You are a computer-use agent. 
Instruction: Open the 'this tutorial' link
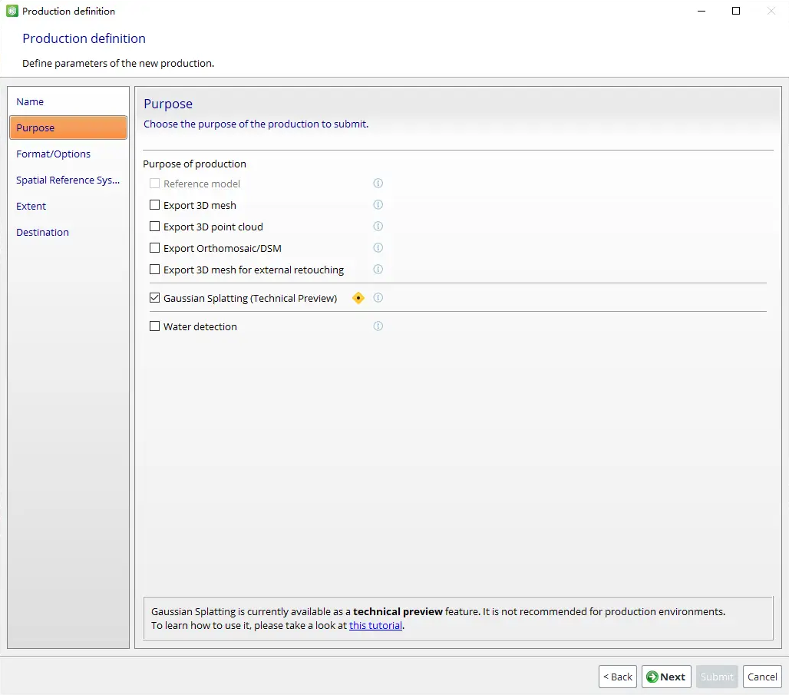click(x=376, y=625)
